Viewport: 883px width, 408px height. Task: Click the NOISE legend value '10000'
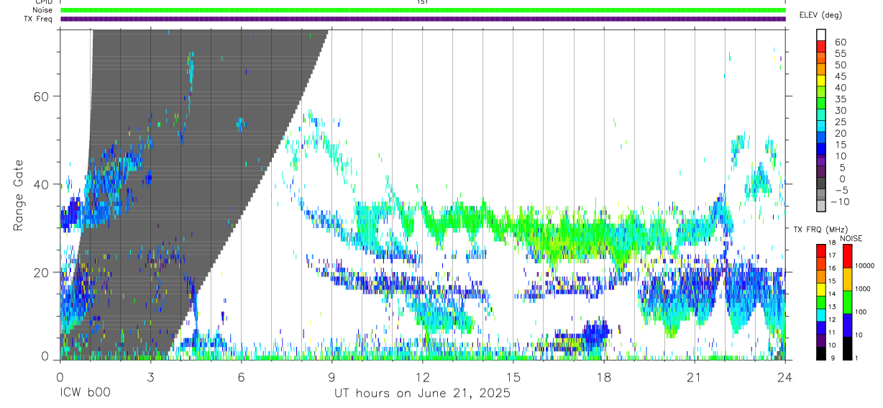coord(864,266)
